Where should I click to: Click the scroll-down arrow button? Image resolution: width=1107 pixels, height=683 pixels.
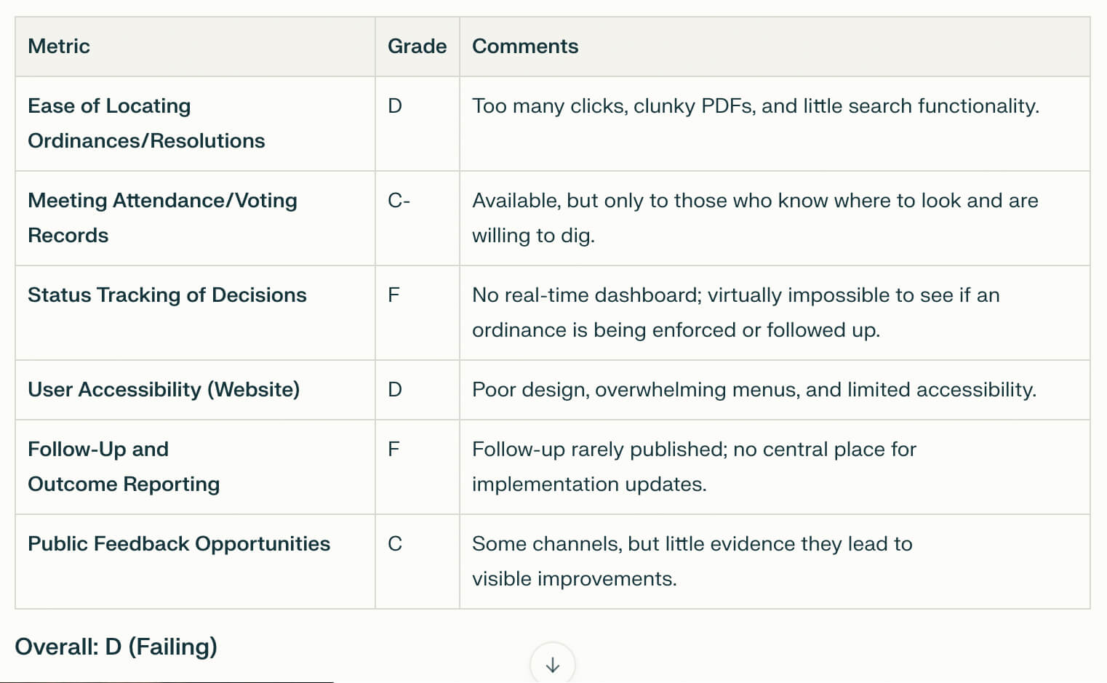[553, 664]
